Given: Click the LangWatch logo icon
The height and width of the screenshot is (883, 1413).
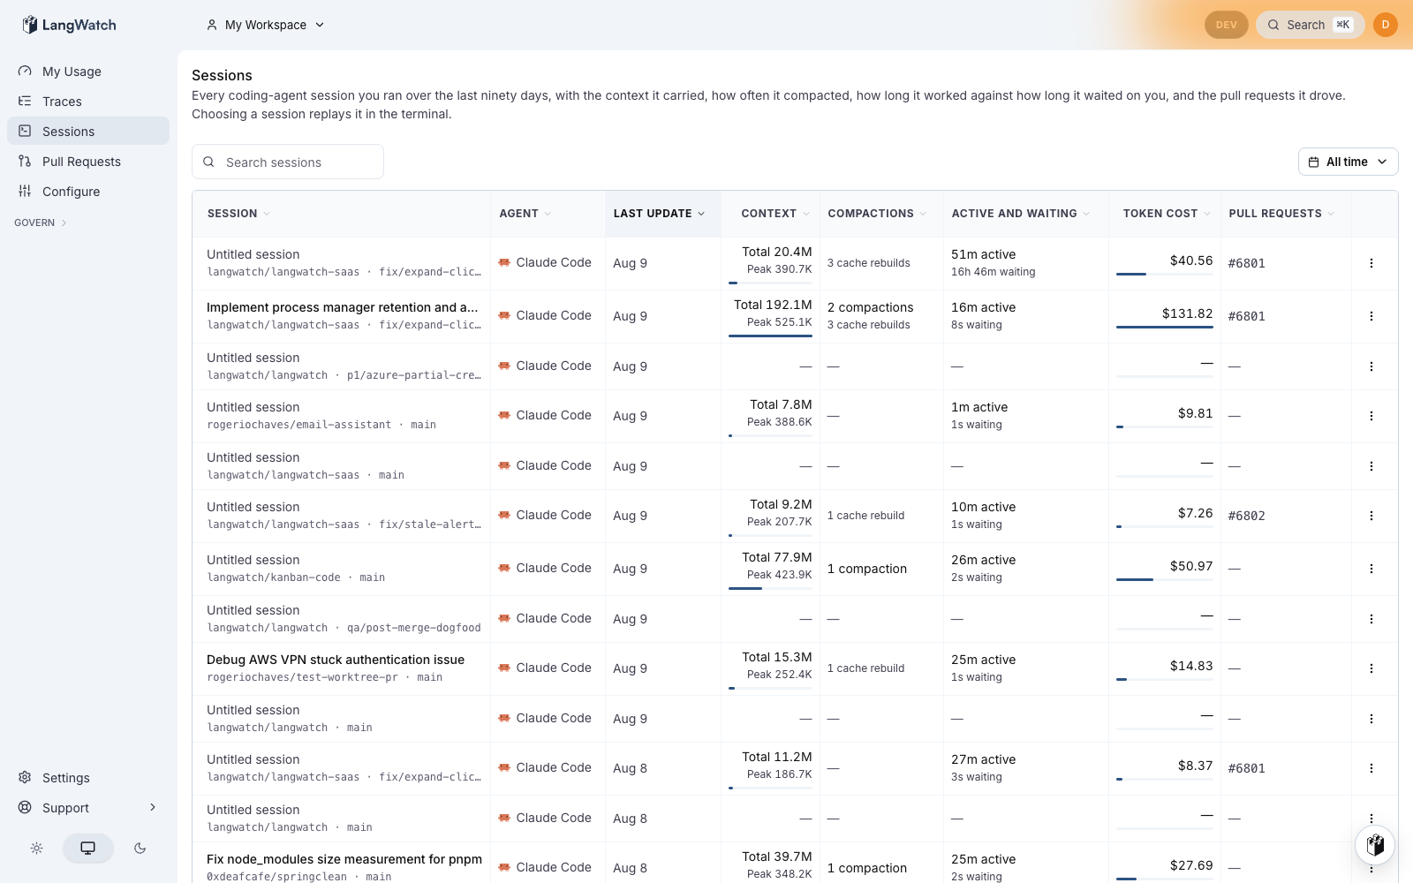Looking at the screenshot, I should coord(30,25).
